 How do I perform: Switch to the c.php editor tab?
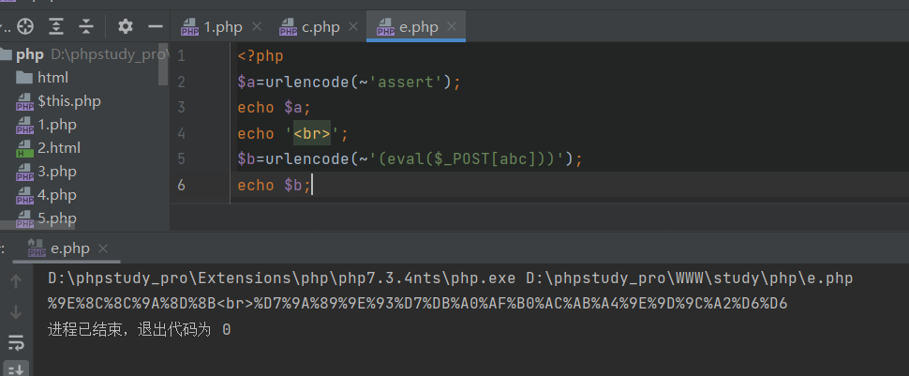coord(320,27)
